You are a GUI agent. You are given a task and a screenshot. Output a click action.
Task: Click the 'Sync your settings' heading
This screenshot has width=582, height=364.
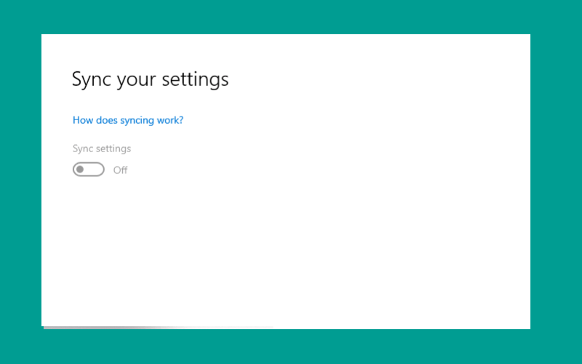[150, 79]
